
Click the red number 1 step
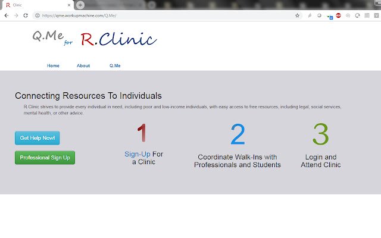tap(142, 133)
